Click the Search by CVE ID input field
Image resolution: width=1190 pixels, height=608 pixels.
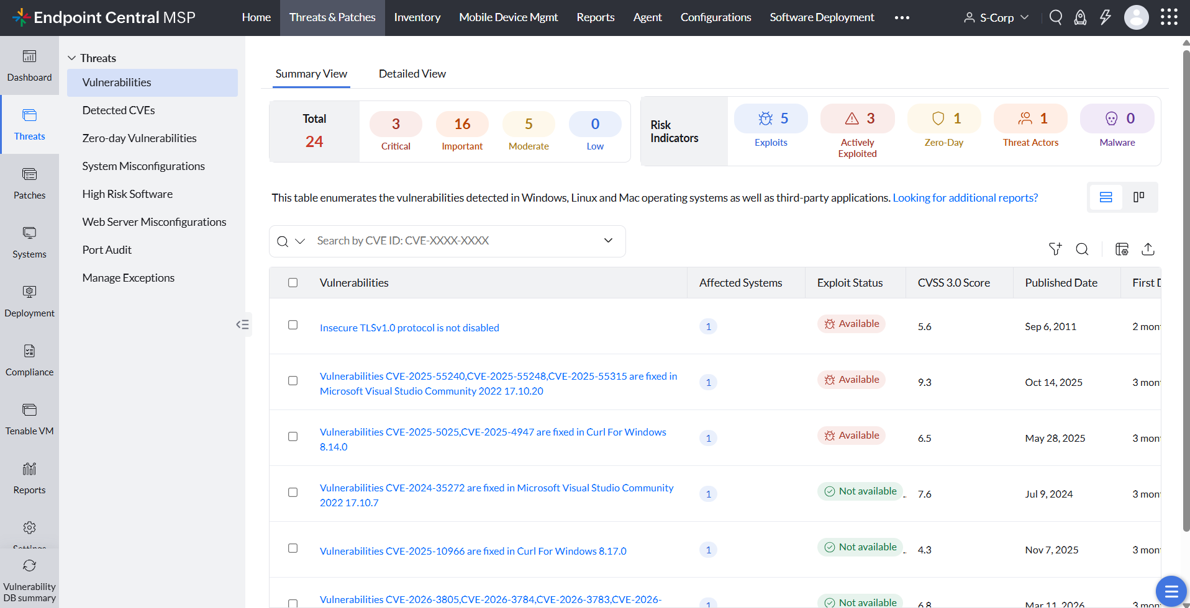456,241
